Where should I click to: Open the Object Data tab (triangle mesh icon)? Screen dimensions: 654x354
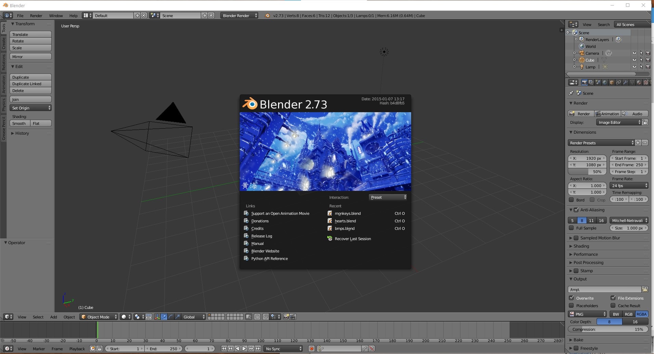click(632, 82)
